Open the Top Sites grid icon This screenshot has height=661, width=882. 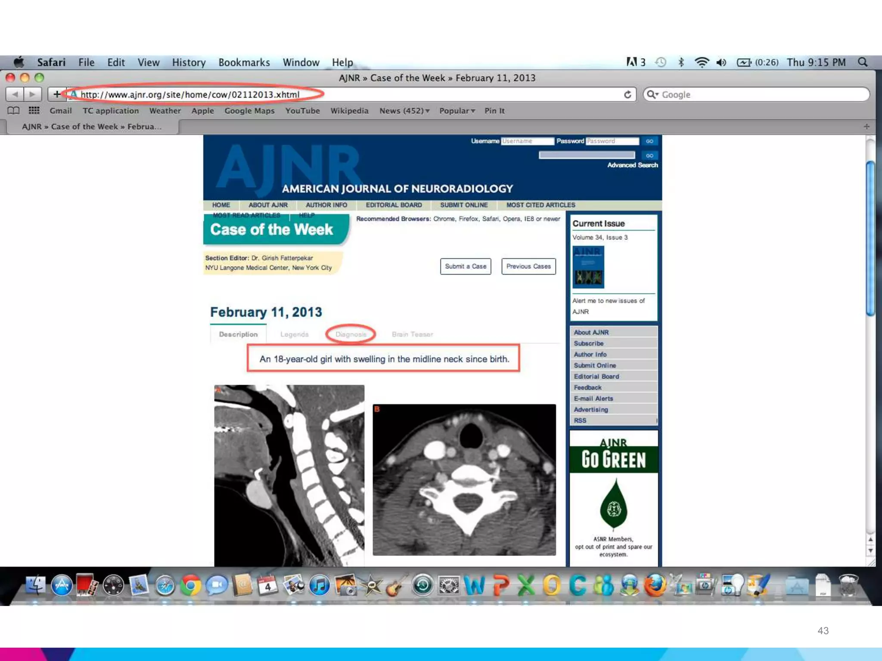click(34, 111)
